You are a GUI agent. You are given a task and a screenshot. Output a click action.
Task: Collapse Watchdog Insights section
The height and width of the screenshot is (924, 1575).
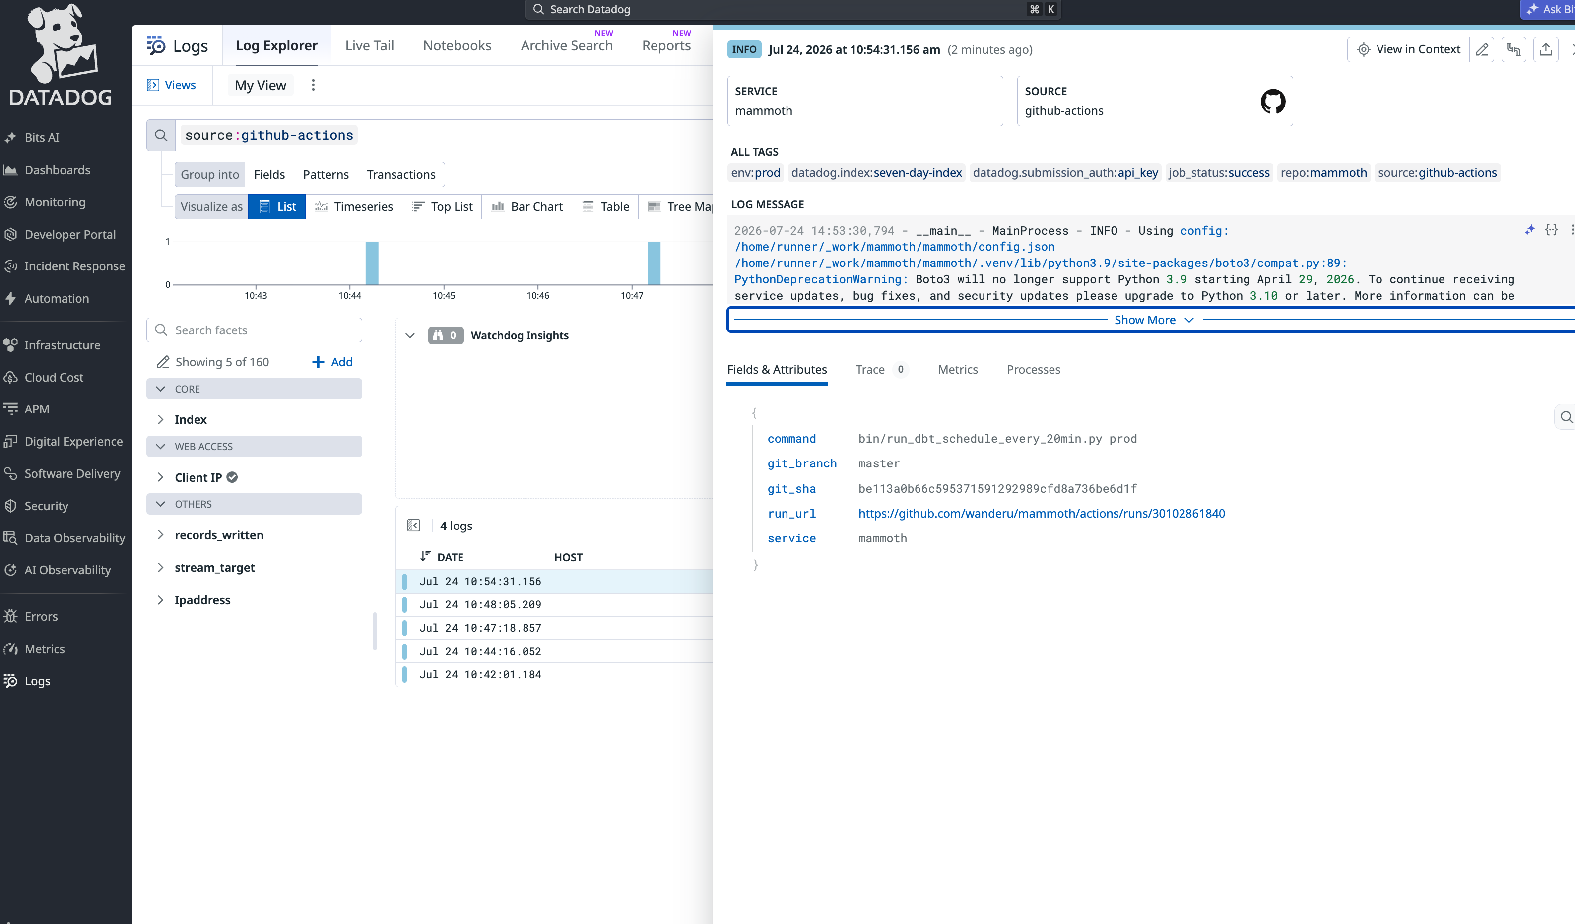coord(410,336)
